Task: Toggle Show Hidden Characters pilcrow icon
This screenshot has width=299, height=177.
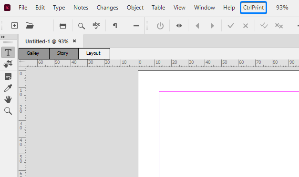Action: [115, 26]
